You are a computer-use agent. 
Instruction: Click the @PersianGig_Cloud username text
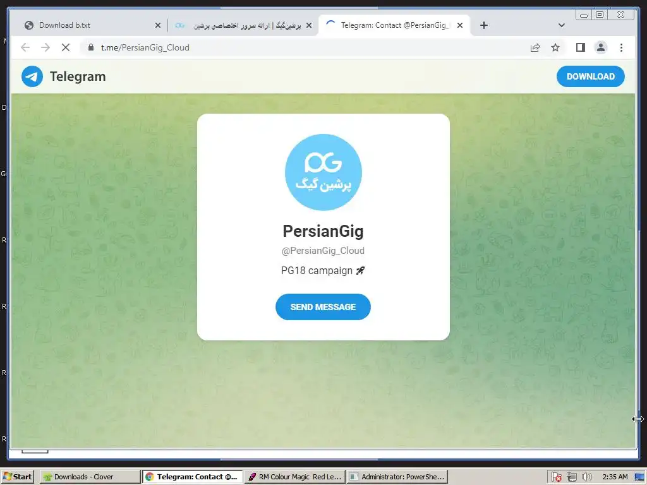click(323, 251)
